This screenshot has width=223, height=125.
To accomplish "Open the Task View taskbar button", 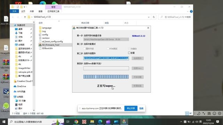I will pos(68,122).
